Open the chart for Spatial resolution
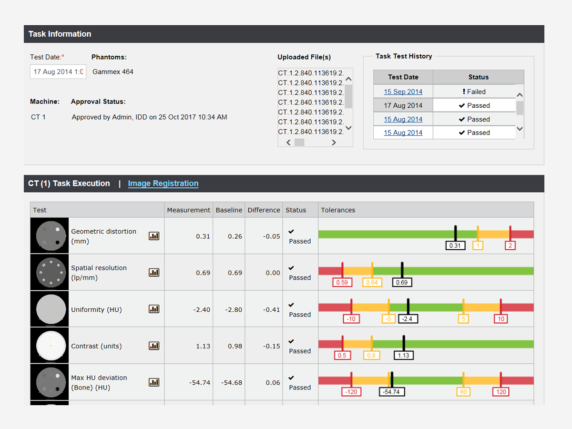Screen dimensions: 572x429 [x=154, y=272]
